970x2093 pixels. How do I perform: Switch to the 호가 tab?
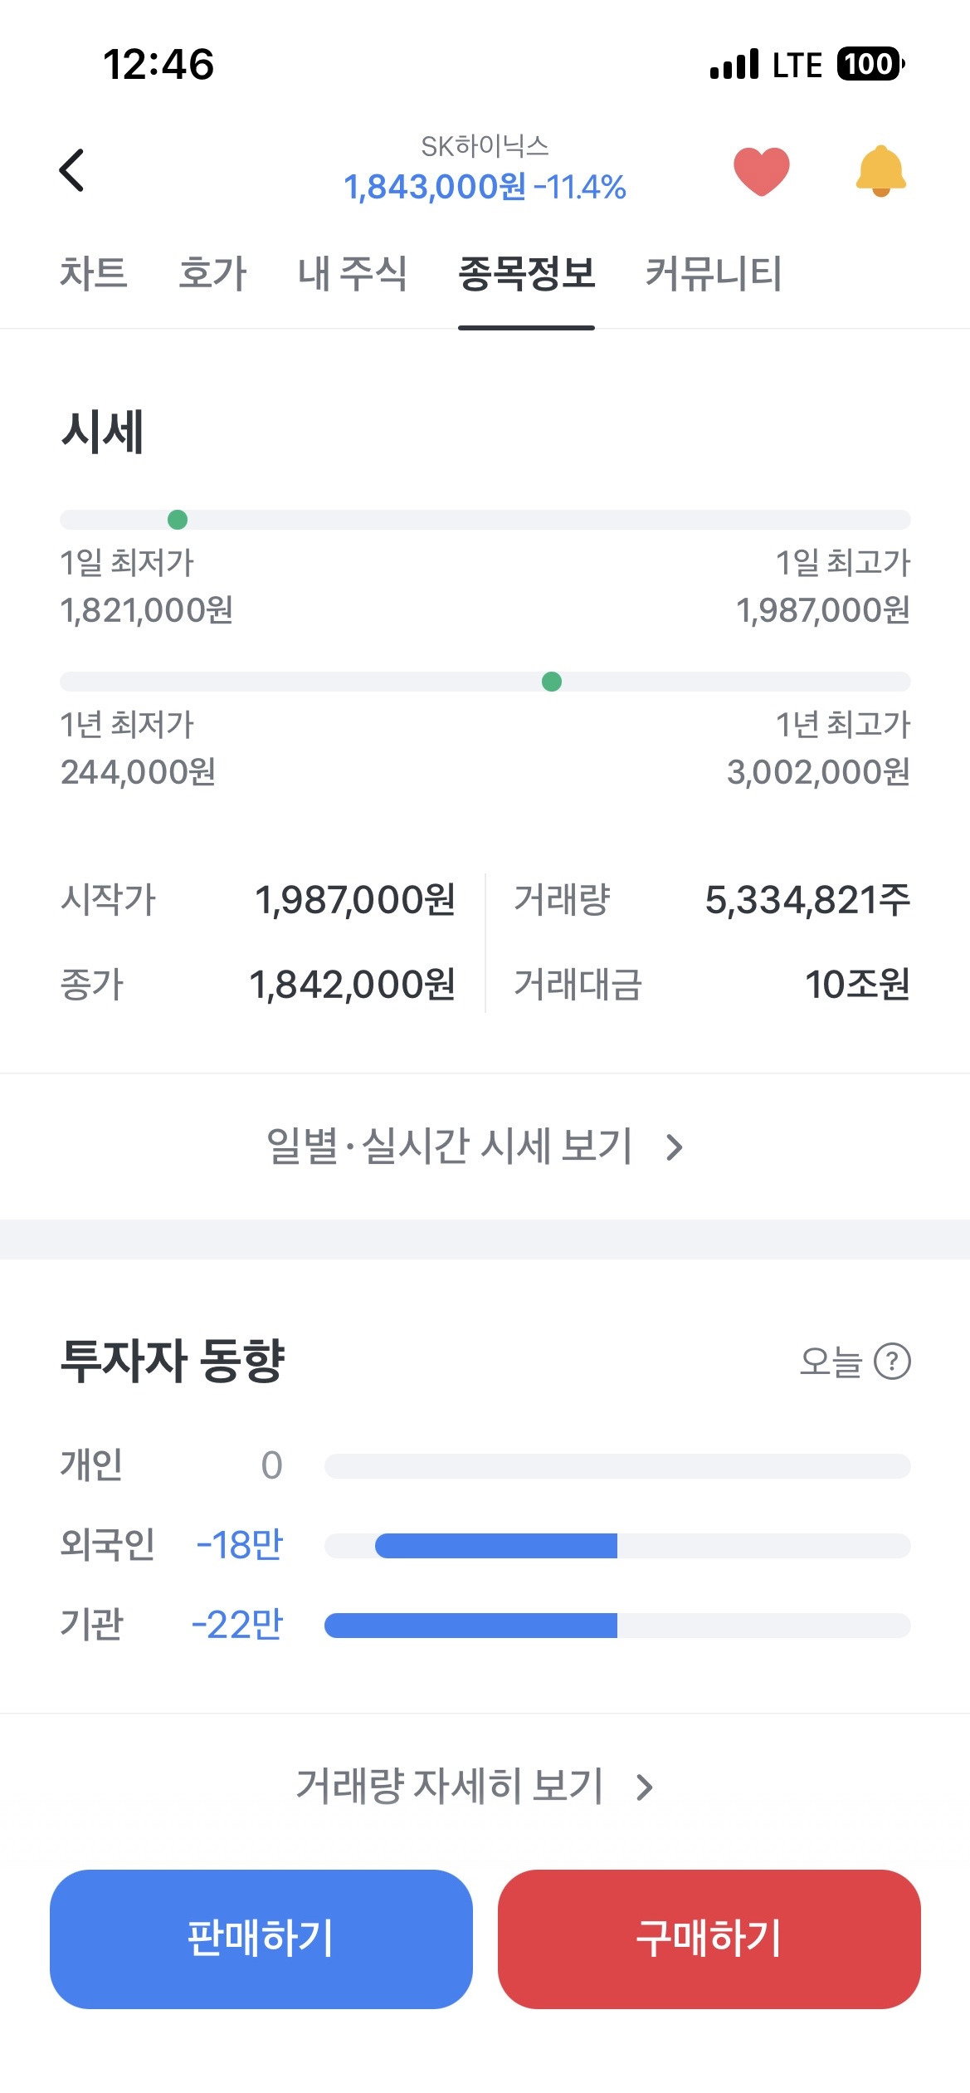(212, 273)
